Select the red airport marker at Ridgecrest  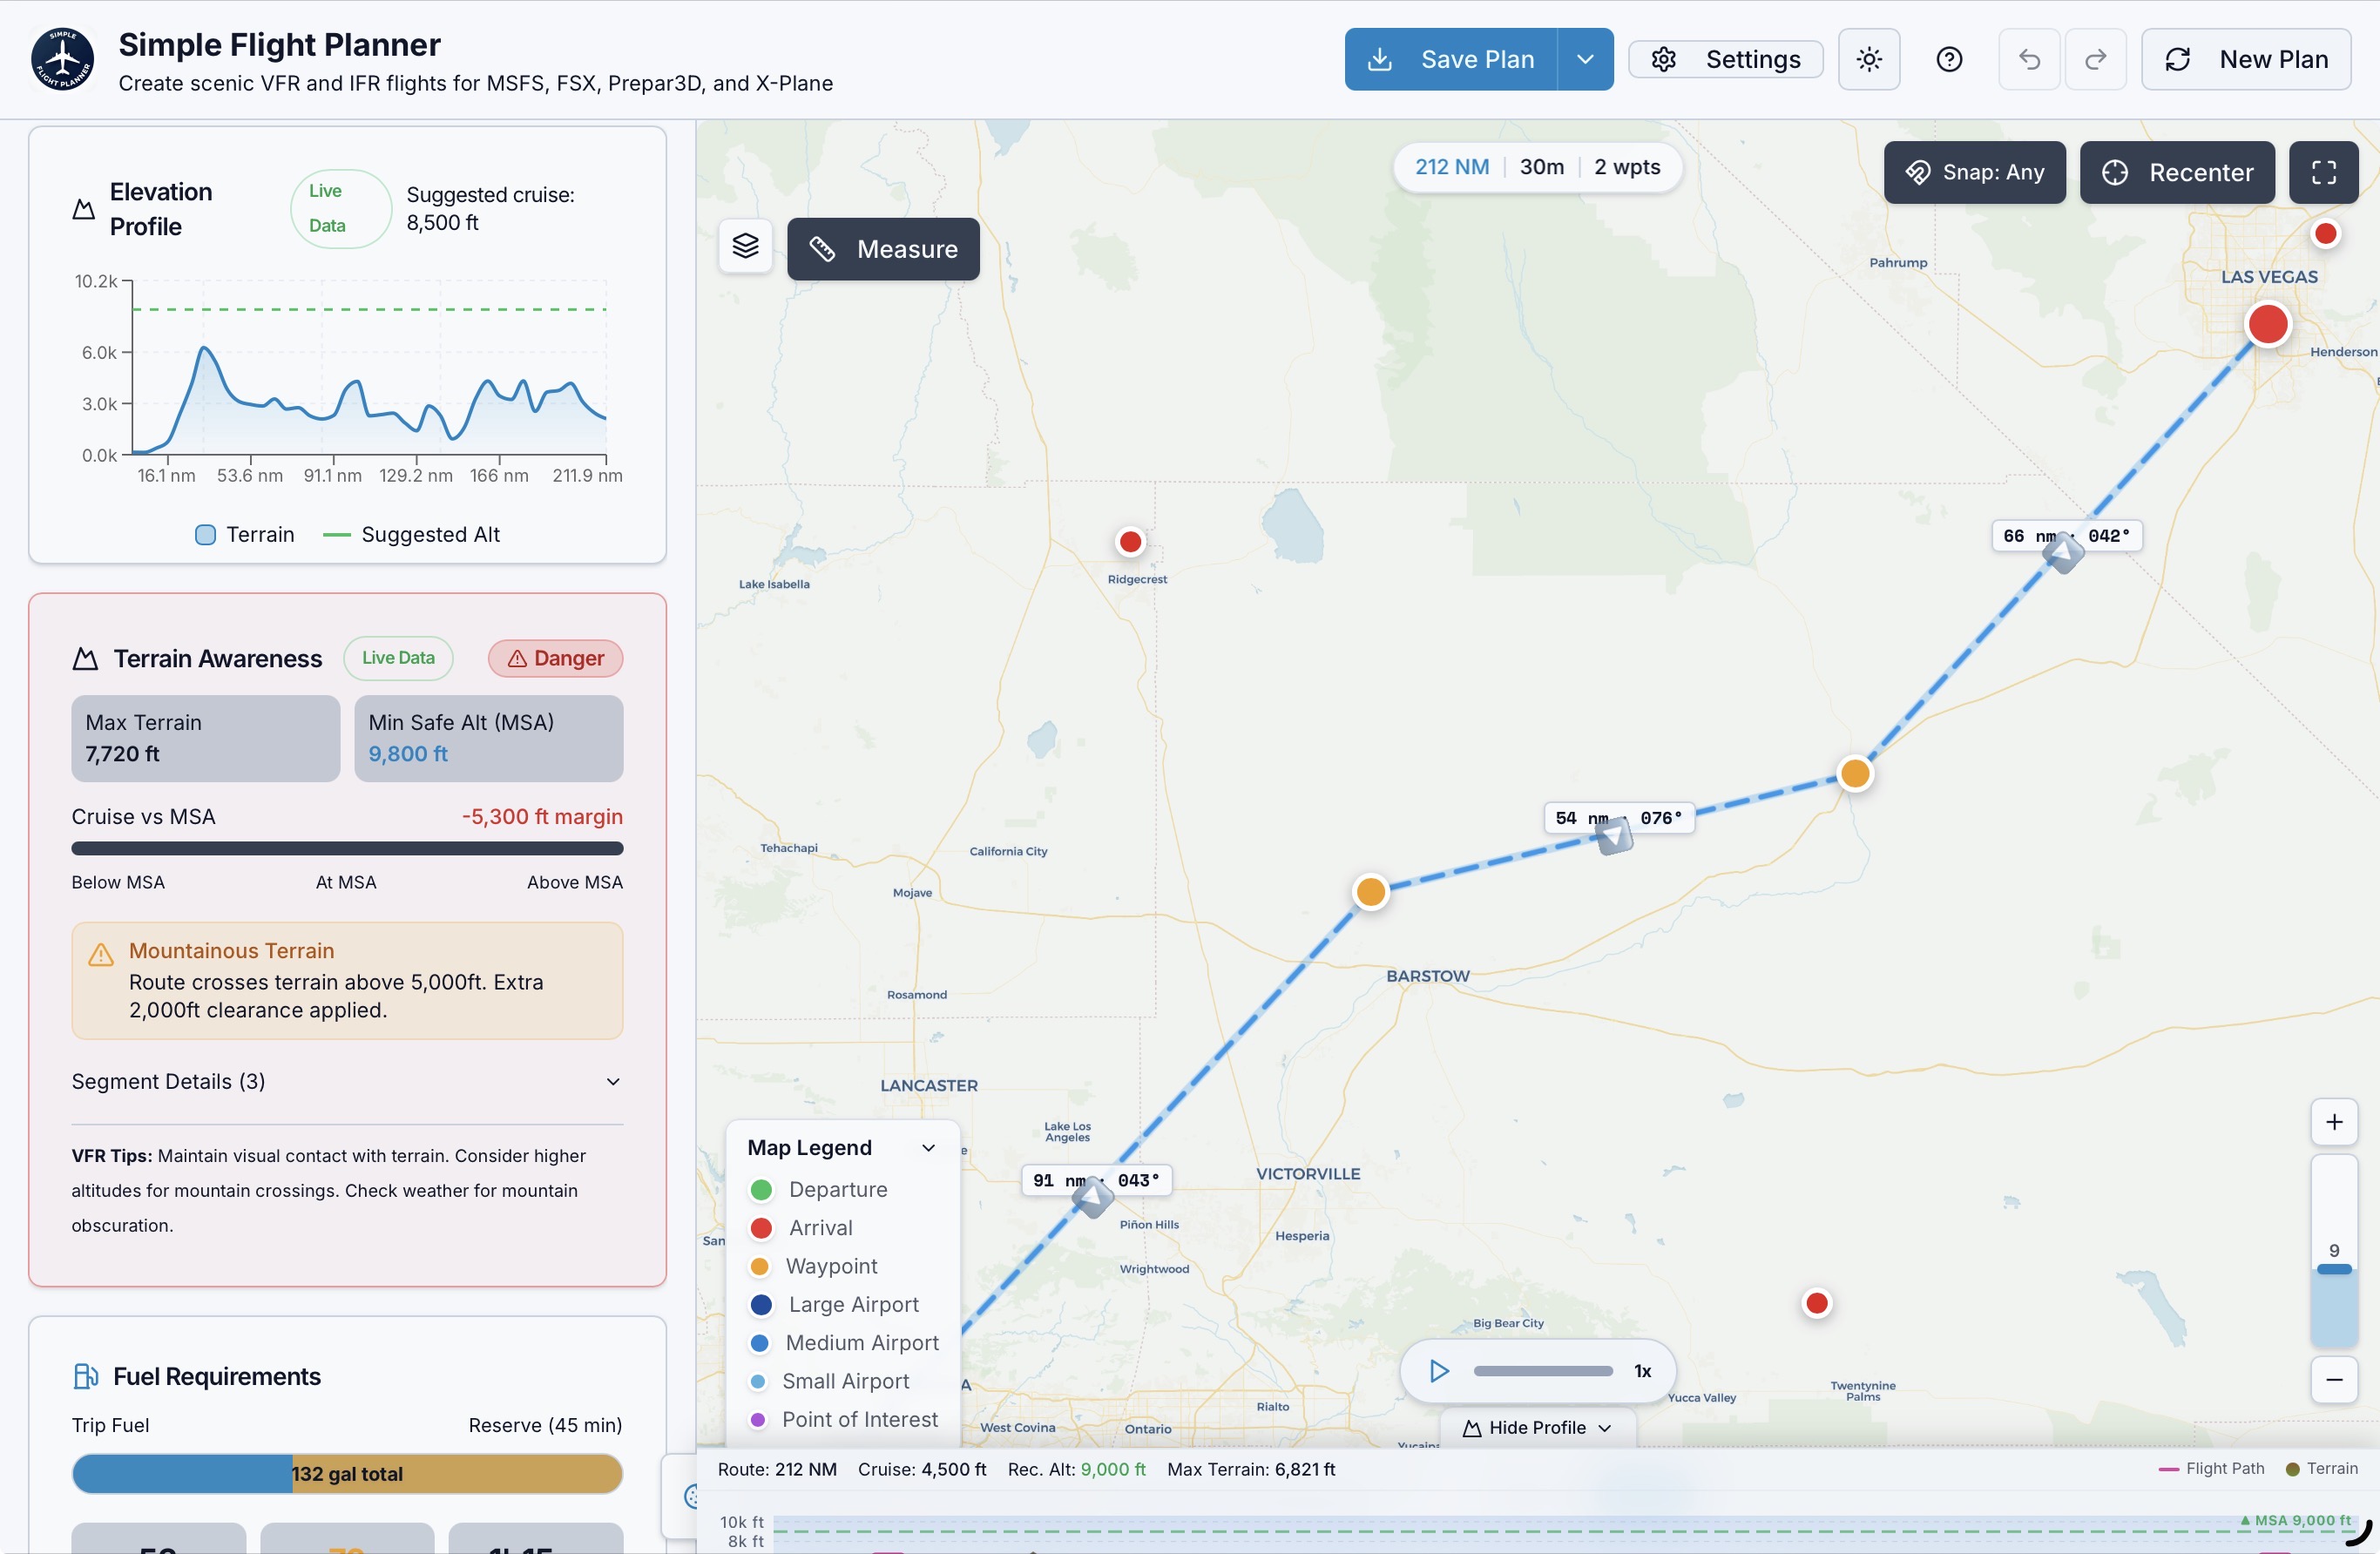[1130, 542]
